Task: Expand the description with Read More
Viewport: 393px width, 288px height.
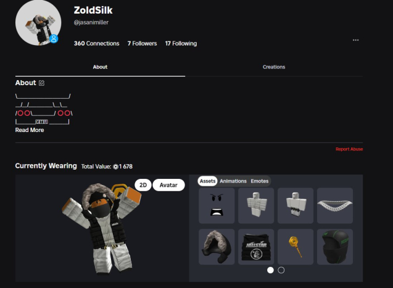Action: pyautogui.click(x=30, y=130)
